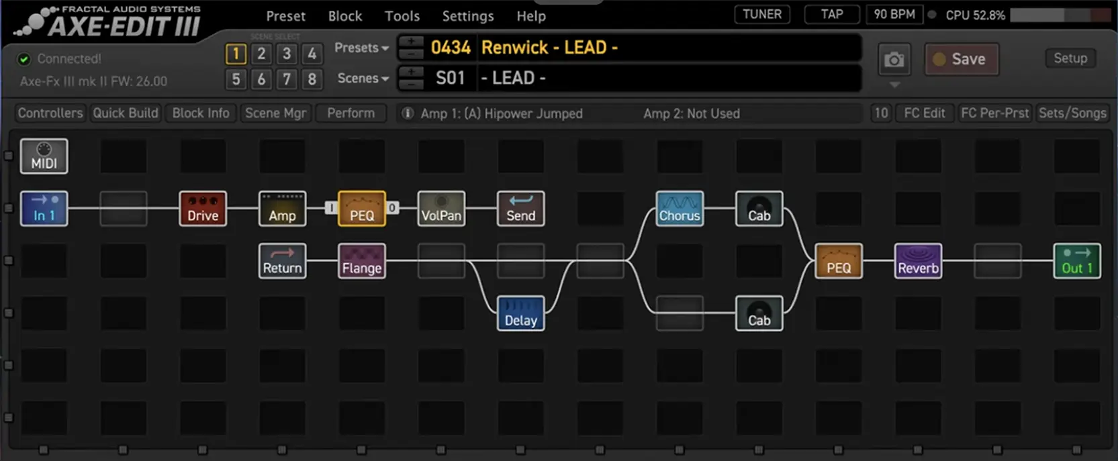This screenshot has height=461, width=1118.
Task: Click the CPU usage meter bar
Action: (1060, 15)
